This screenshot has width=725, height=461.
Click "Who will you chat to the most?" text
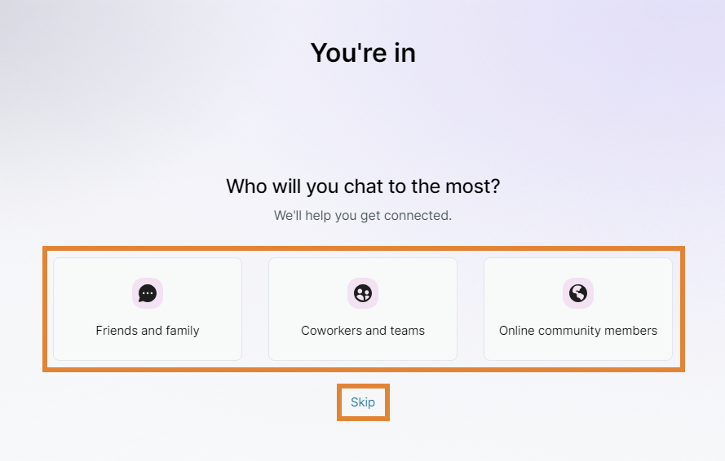click(x=363, y=187)
